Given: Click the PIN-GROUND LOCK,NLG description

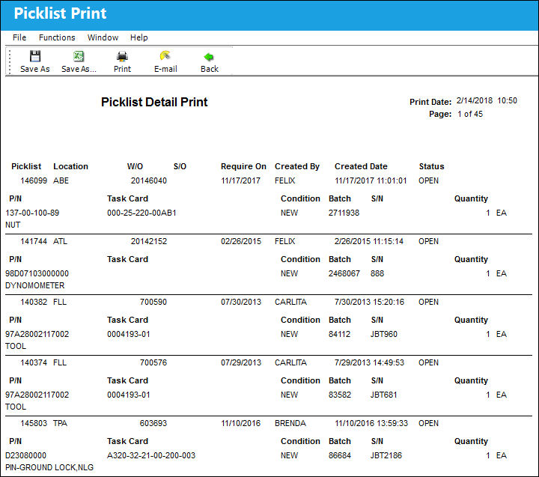Looking at the screenshot, I should point(49,467).
